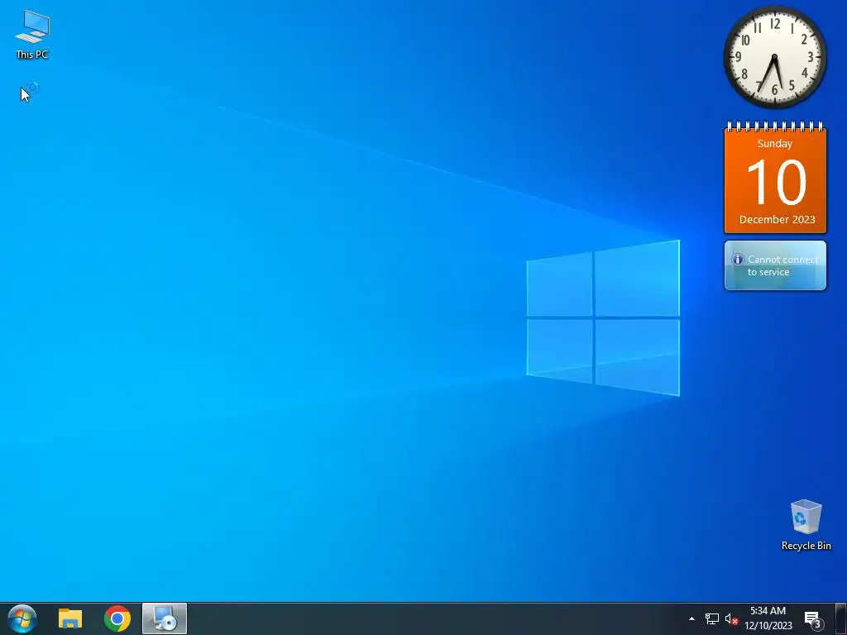The image size is (847, 635).
Task: Open the Start menu orb
Action: pos(22,618)
